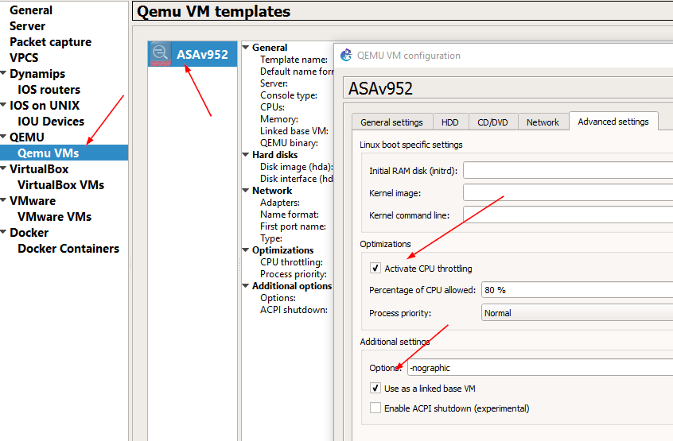
Task: Click the Process priority row in details
Action: 294,274
